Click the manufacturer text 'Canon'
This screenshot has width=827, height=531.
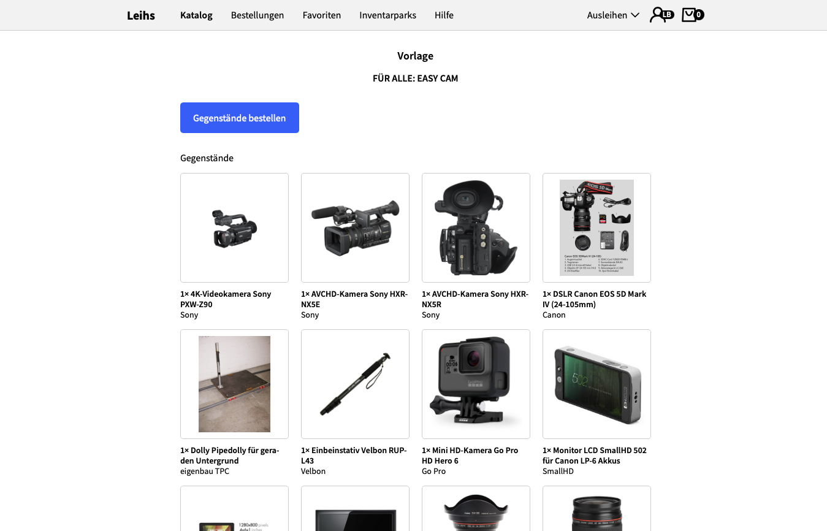pyautogui.click(x=554, y=315)
